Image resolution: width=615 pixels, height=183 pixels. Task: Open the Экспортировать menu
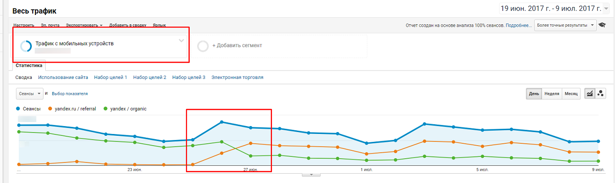click(x=85, y=25)
